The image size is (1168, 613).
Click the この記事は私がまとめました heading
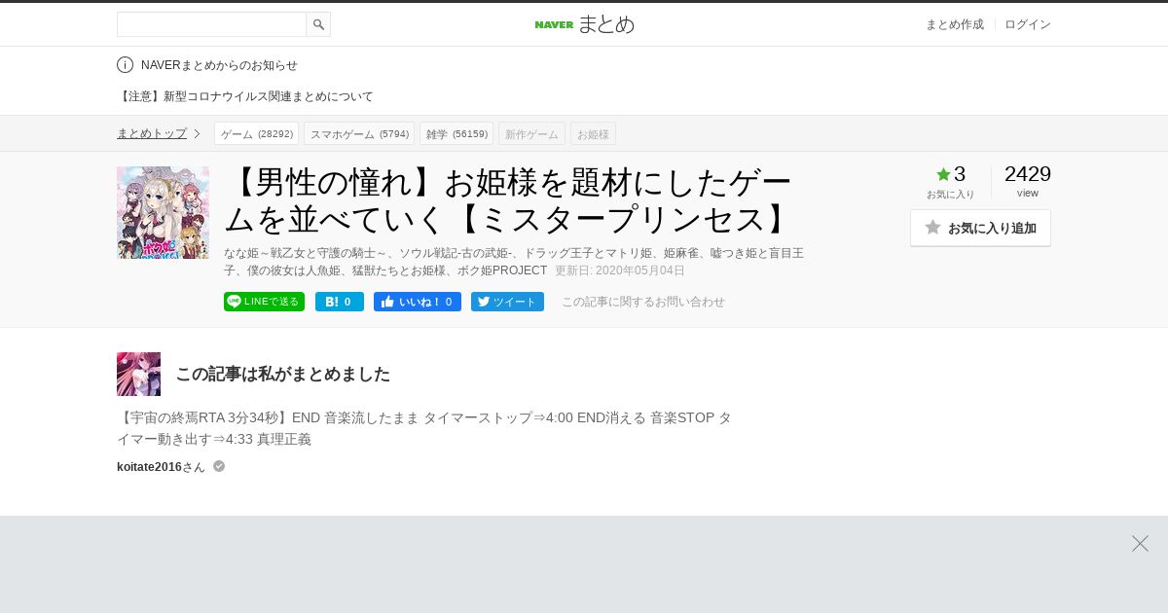pyautogui.click(x=282, y=374)
